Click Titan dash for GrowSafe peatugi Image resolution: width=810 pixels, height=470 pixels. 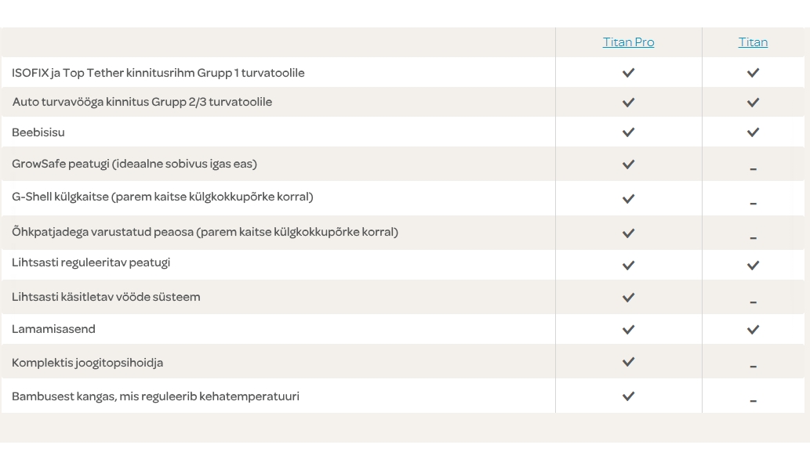click(754, 169)
